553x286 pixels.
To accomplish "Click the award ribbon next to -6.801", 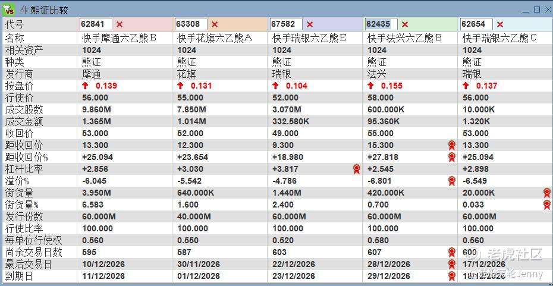I will point(452,181).
